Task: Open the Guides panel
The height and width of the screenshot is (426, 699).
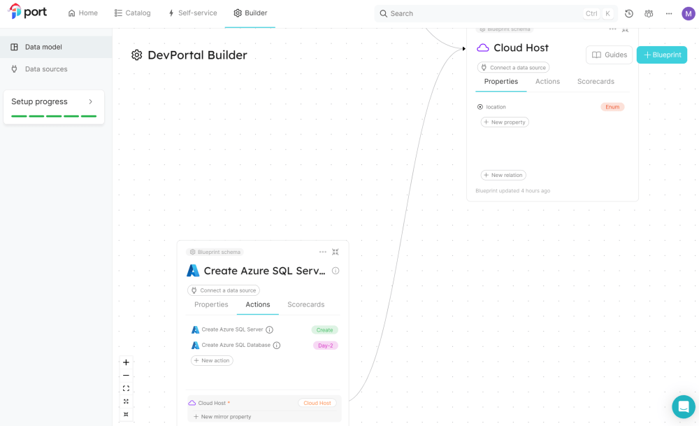Action: tap(608, 54)
